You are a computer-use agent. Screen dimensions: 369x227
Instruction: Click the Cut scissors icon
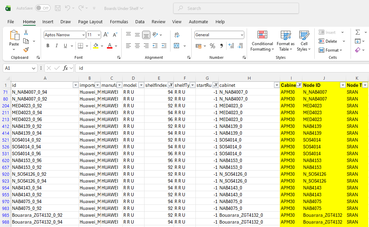(x=26, y=32)
